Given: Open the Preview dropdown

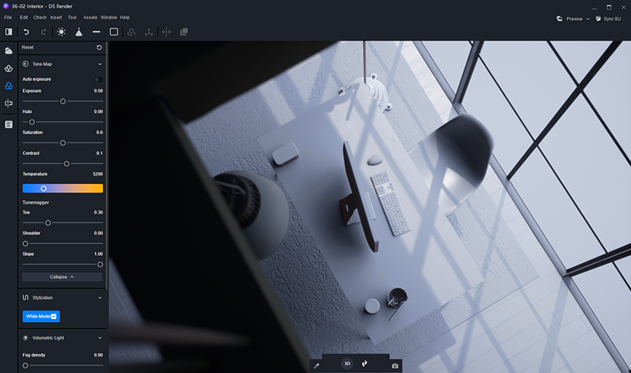Looking at the screenshot, I should click(573, 19).
